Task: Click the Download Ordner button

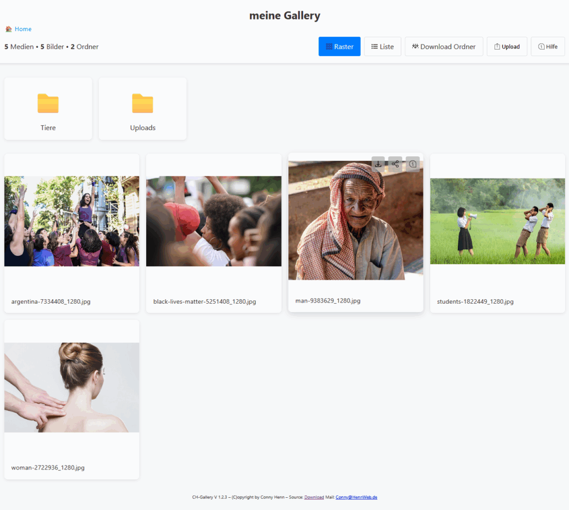Action: pyautogui.click(x=443, y=47)
